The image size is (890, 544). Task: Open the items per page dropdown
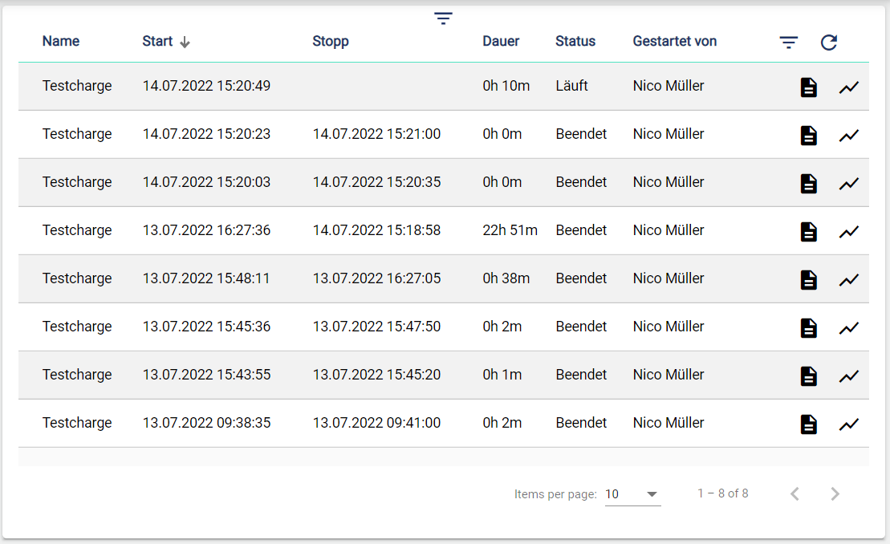pos(632,494)
